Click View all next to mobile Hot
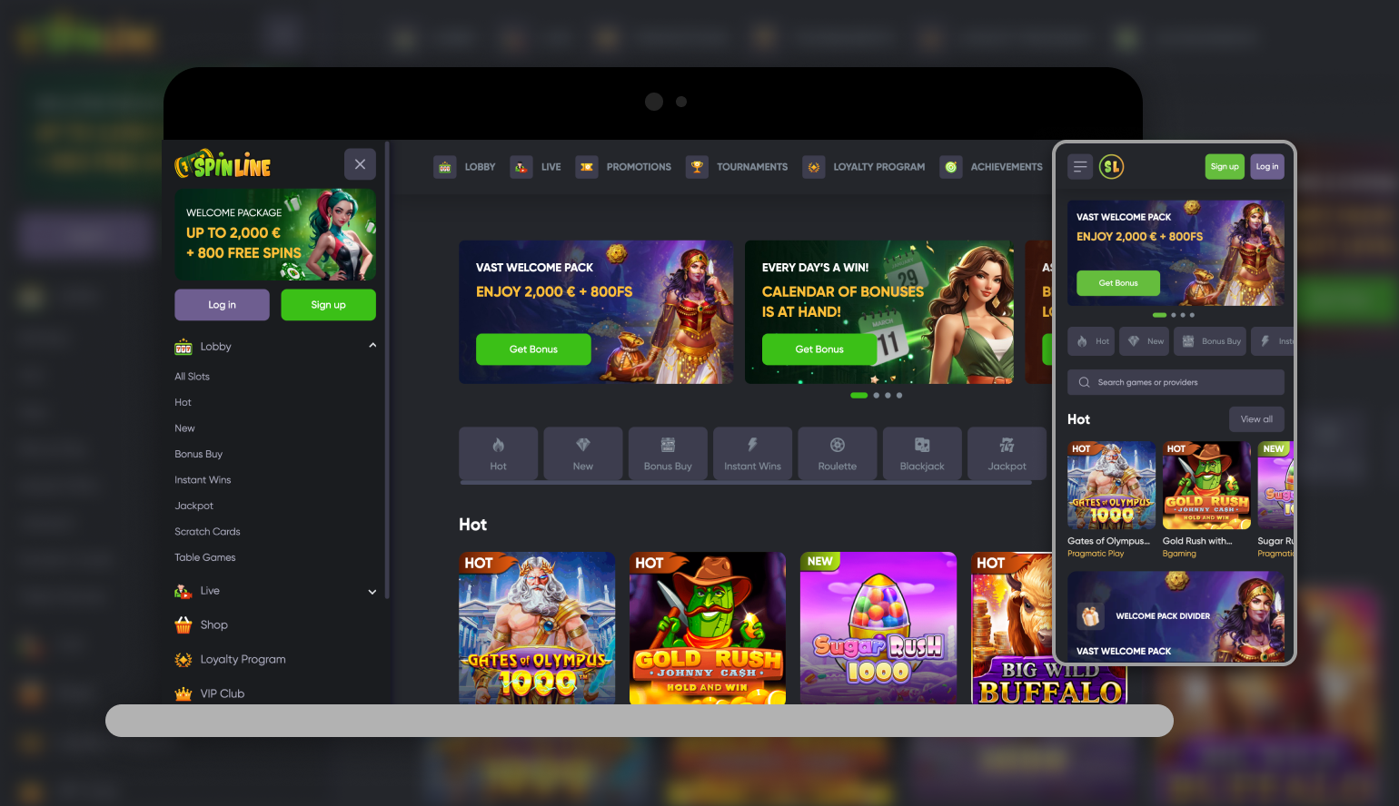The image size is (1399, 806). tap(1256, 419)
